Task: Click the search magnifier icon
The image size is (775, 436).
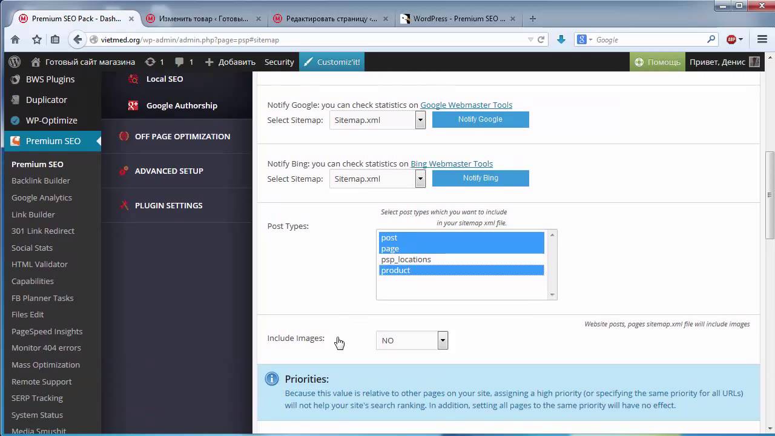Action: pyautogui.click(x=711, y=39)
